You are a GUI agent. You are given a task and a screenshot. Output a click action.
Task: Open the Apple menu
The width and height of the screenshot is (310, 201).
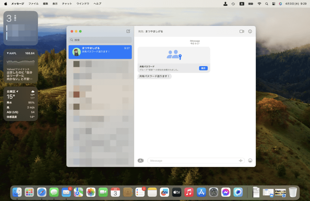click(5, 3)
